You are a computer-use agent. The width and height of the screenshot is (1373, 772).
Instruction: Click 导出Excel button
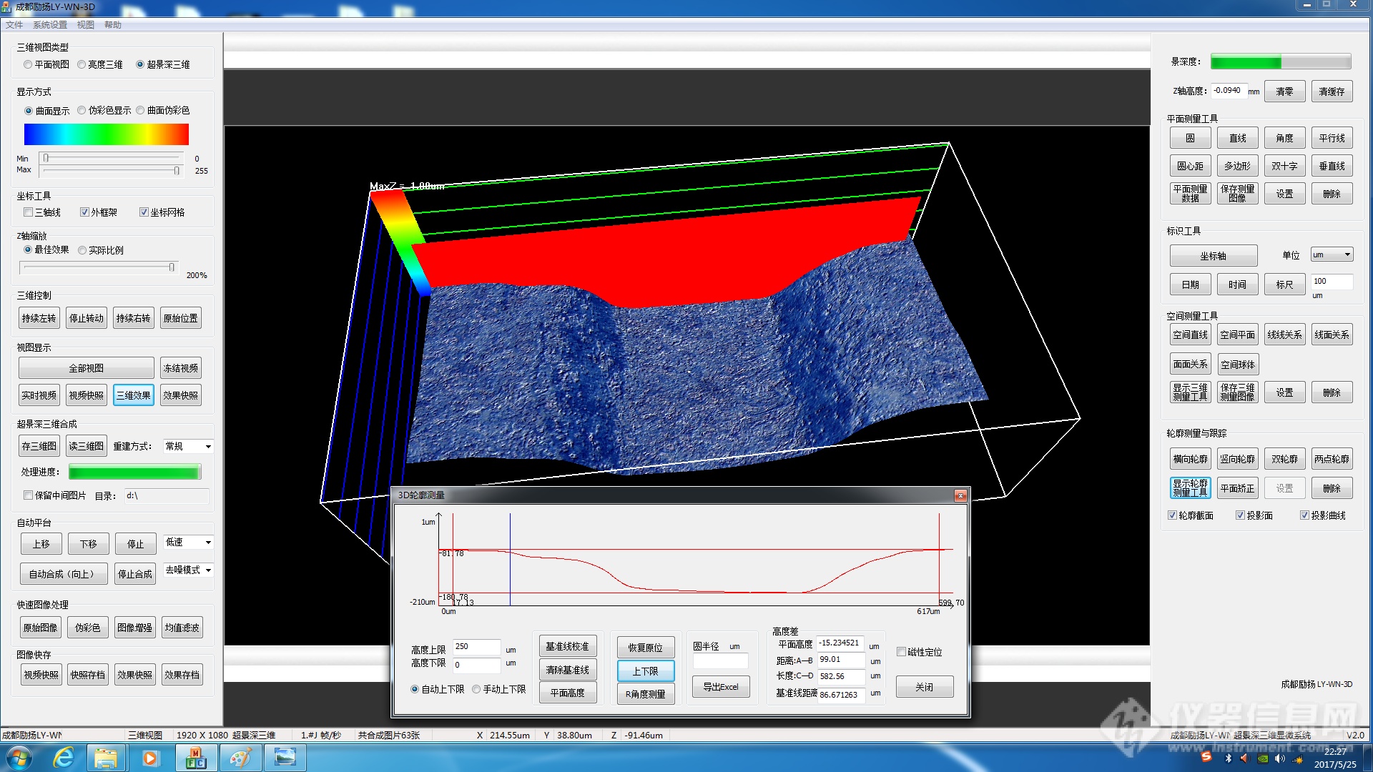pos(721,687)
